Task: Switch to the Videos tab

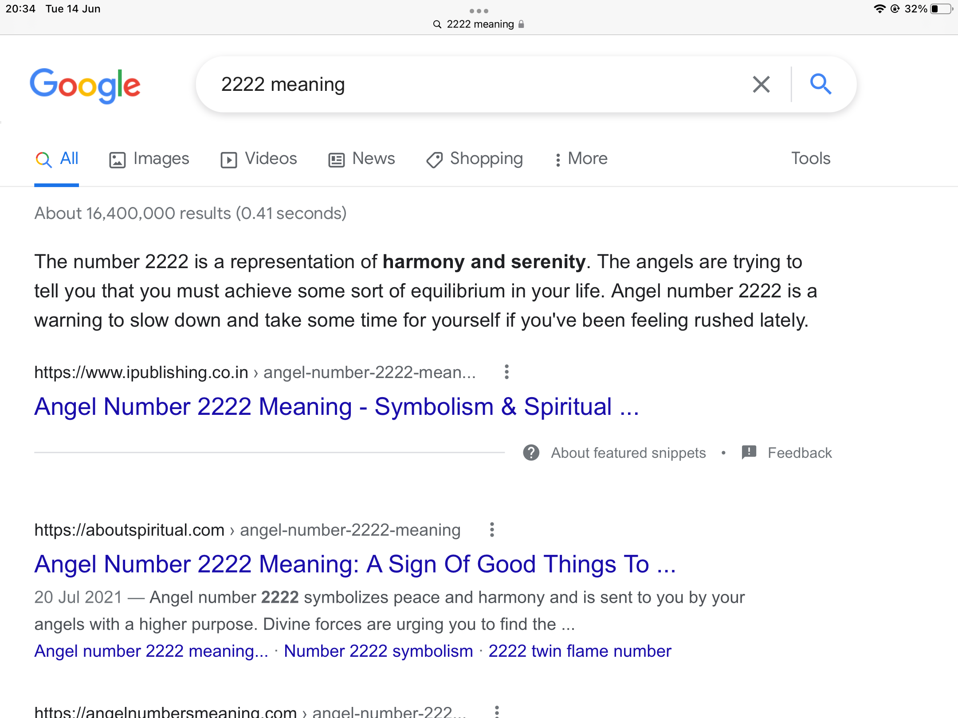Action: [x=259, y=159]
